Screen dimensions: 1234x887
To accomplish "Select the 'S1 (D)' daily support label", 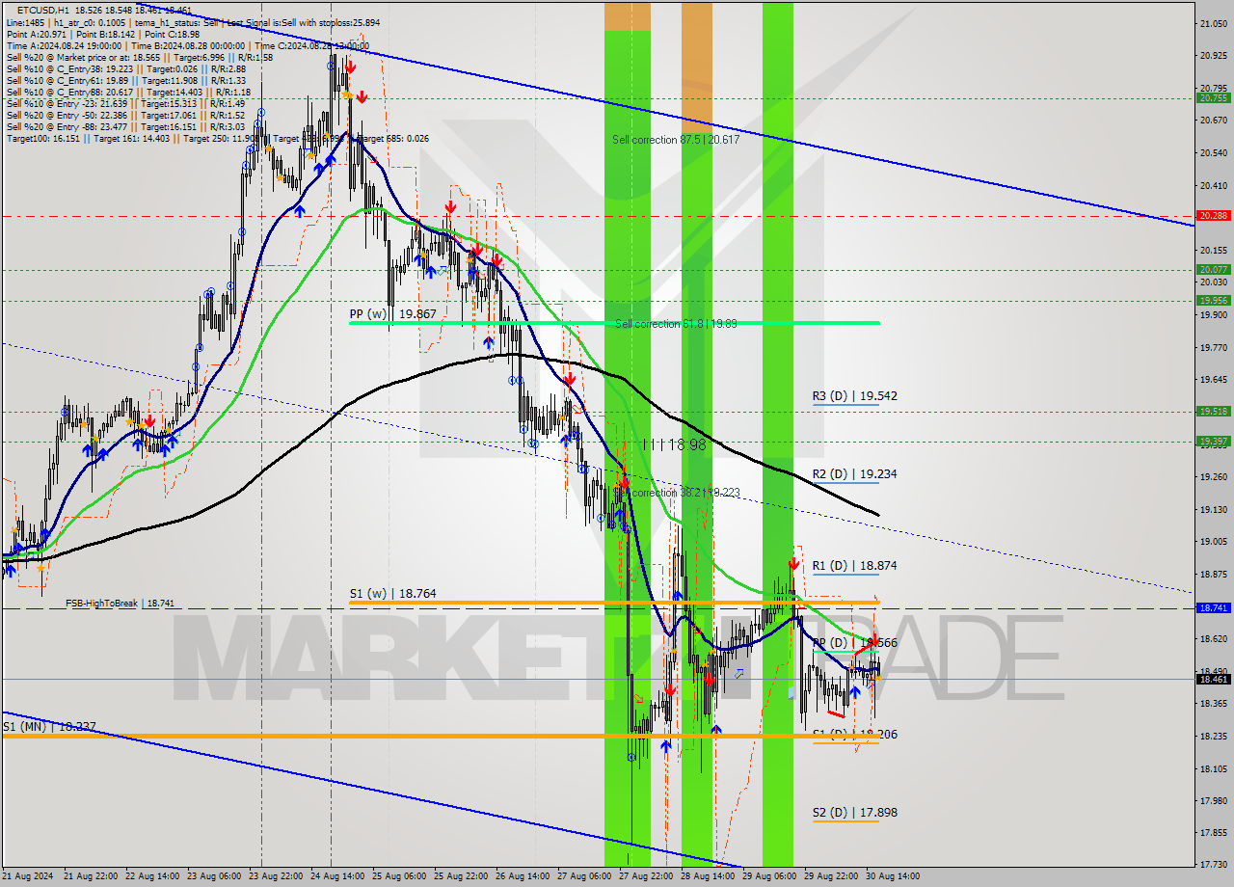I will click(854, 735).
